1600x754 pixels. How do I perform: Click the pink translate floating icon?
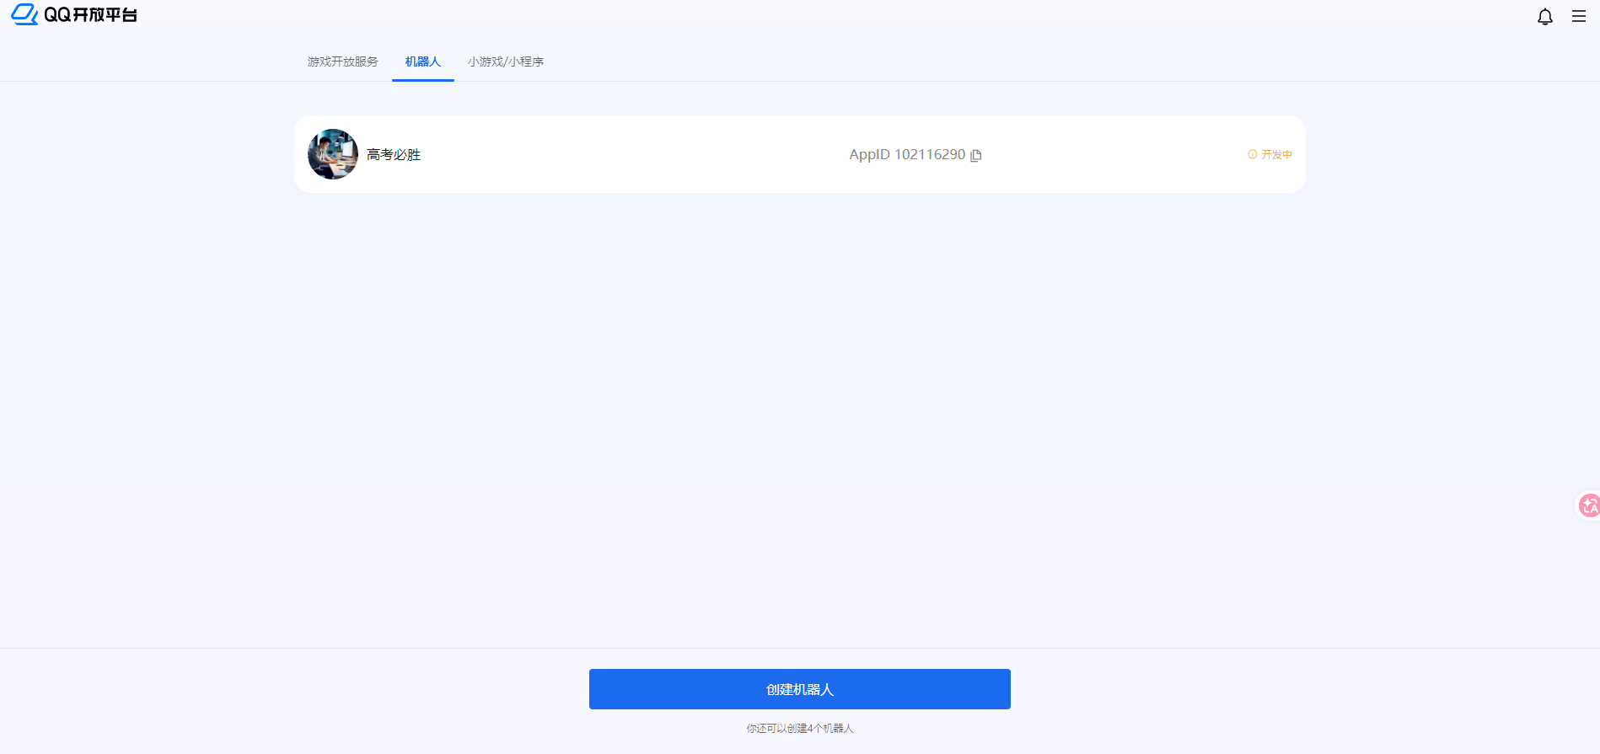[x=1589, y=505]
